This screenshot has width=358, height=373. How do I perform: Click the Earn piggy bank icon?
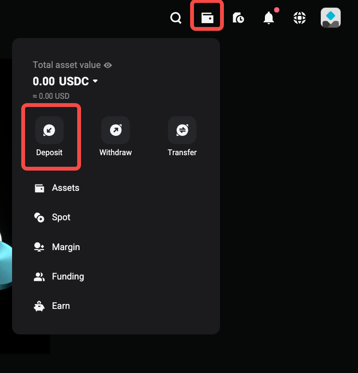pyautogui.click(x=39, y=306)
